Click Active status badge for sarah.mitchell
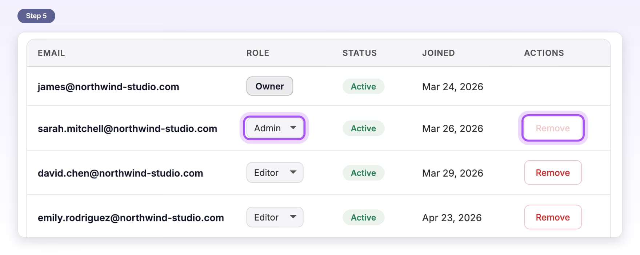640x255 pixels. point(363,128)
